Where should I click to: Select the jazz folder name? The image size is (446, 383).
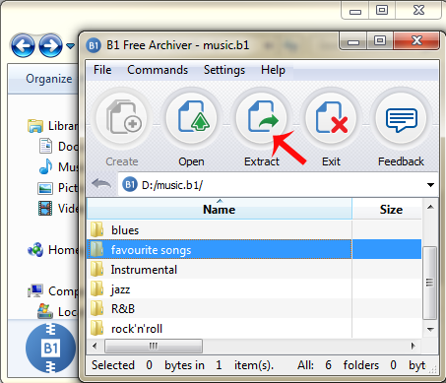coord(120,289)
